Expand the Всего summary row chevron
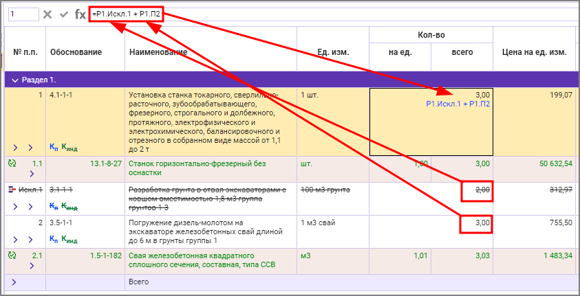The height and width of the screenshot is (296, 580). coord(14,282)
